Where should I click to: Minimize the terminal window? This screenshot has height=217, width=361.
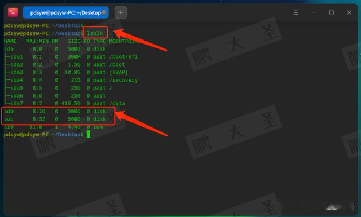[314, 12]
